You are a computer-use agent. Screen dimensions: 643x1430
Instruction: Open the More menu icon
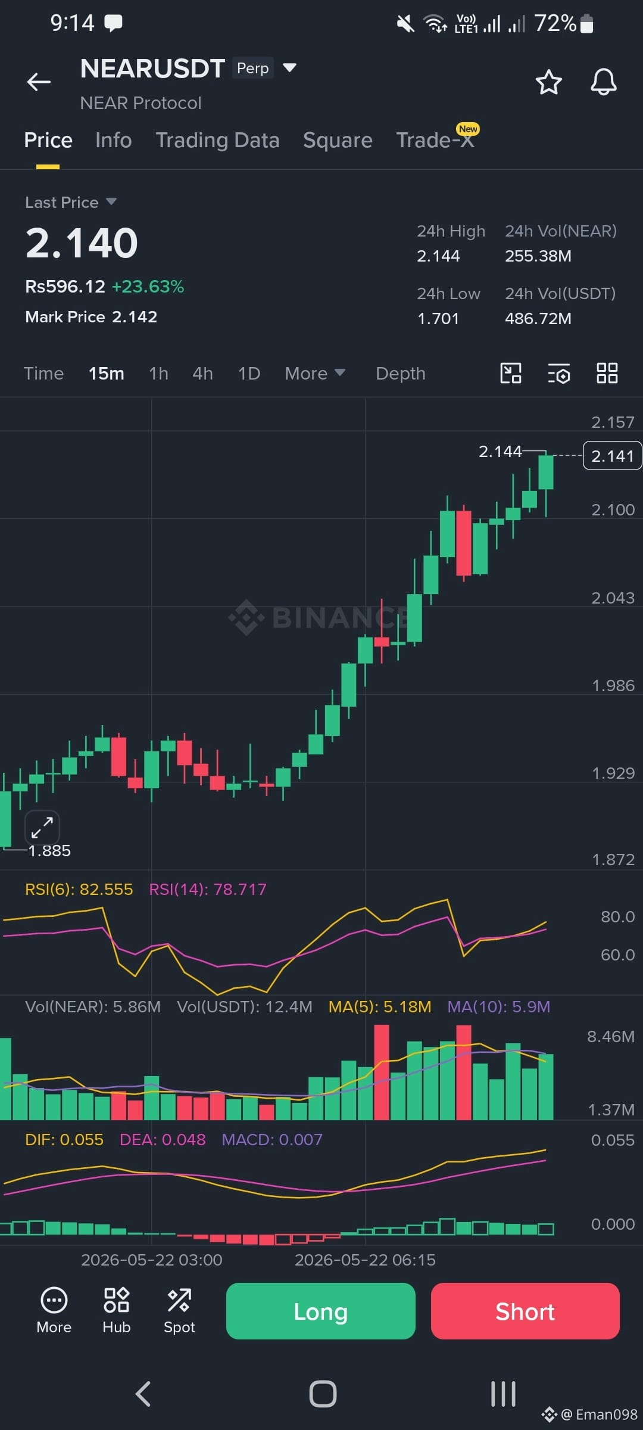coord(54,1311)
